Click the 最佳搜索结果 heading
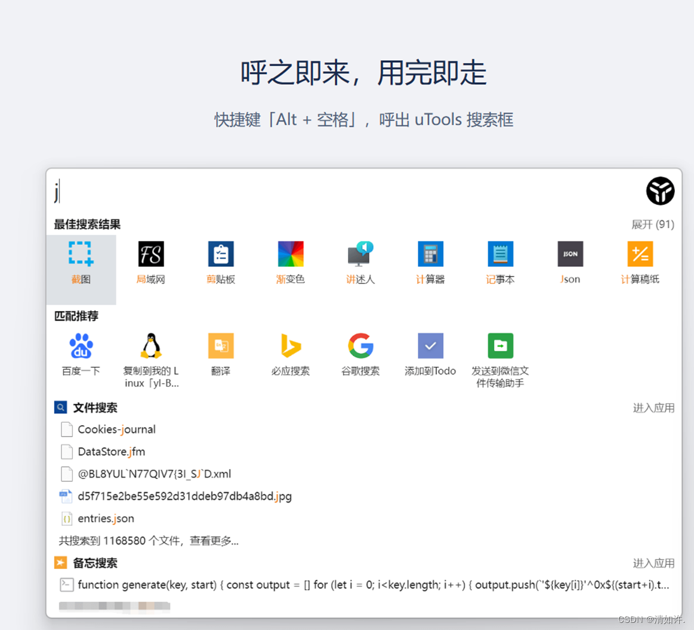Image resolution: width=694 pixels, height=630 pixels. (87, 224)
